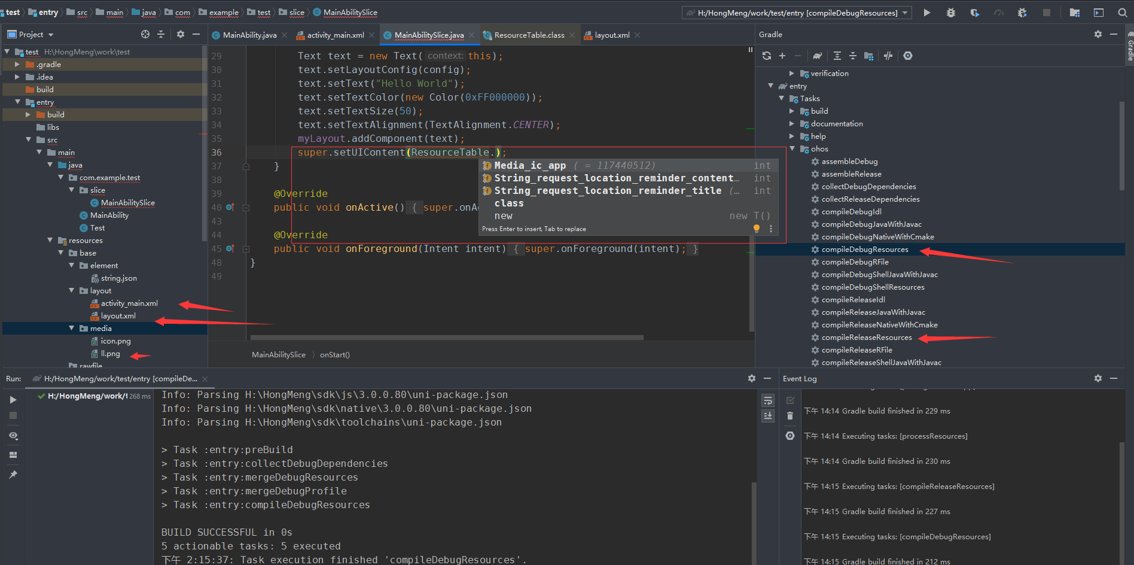
Task: Fold onActive method at gutter marker
Action: click(x=246, y=208)
